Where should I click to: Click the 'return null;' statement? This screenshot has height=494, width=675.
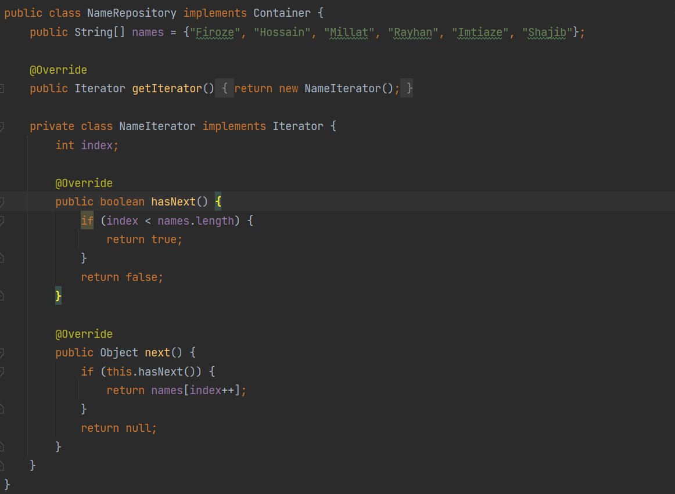coord(119,428)
